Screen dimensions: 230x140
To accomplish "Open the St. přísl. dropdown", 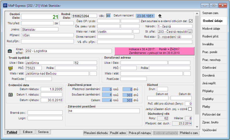I will click(x=190, y=32).
